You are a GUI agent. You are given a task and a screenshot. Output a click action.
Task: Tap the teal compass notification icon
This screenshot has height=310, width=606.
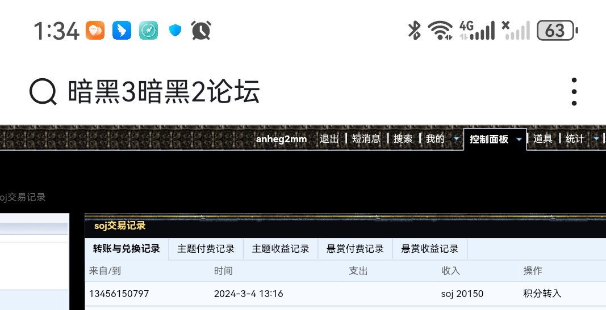[148, 30]
